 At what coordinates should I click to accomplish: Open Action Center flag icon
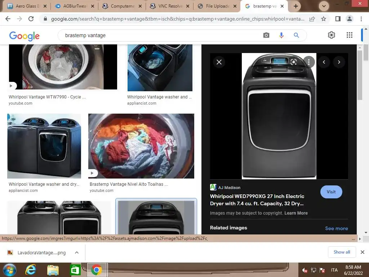[322, 270]
